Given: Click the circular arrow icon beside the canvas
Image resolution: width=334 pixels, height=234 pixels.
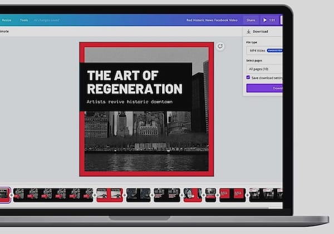Looking at the screenshot, I should 220,46.
